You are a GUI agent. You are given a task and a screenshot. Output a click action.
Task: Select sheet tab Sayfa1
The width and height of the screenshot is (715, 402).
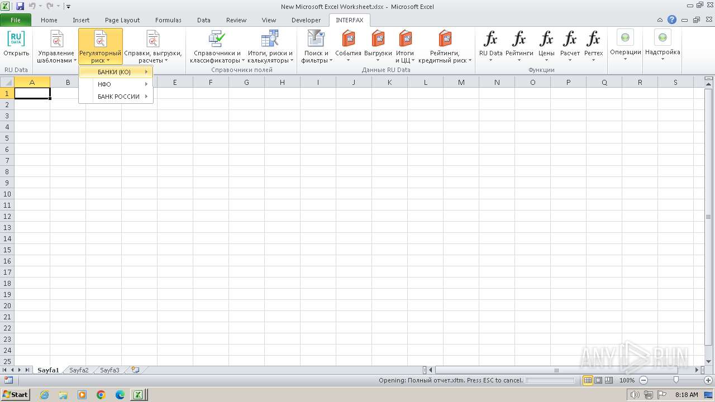click(x=48, y=370)
